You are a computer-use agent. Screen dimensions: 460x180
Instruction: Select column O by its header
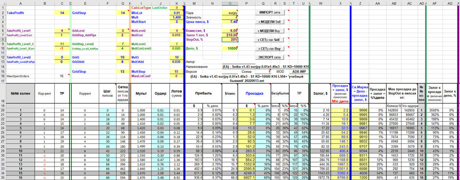tap(230, 3)
